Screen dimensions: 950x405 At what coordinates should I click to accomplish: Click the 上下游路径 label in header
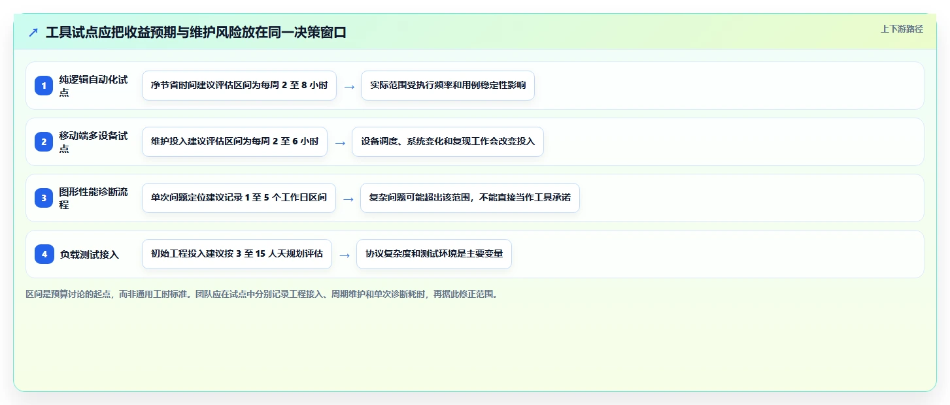[x=902, y=29]
